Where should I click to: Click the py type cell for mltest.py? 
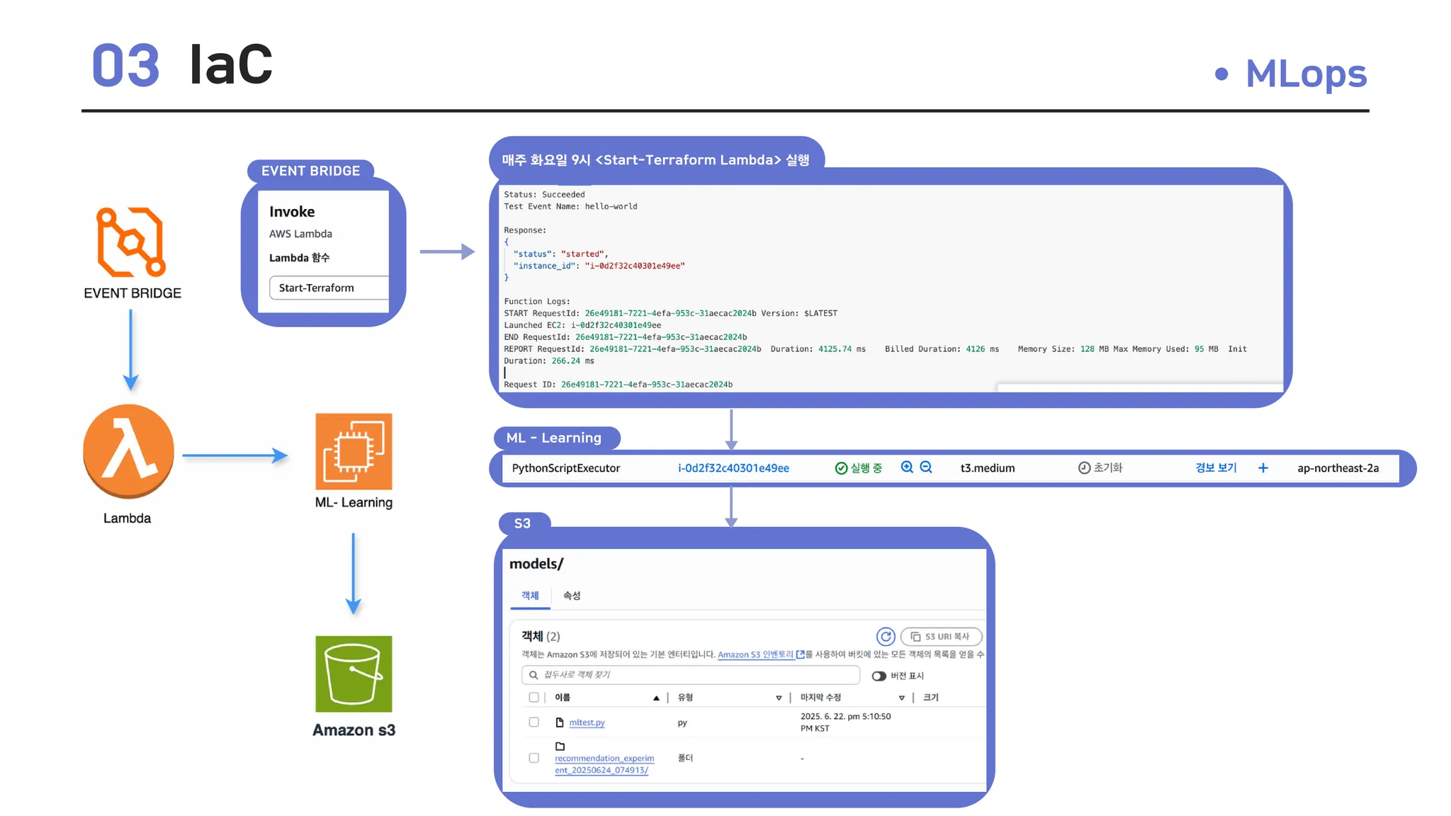(682, 723)
